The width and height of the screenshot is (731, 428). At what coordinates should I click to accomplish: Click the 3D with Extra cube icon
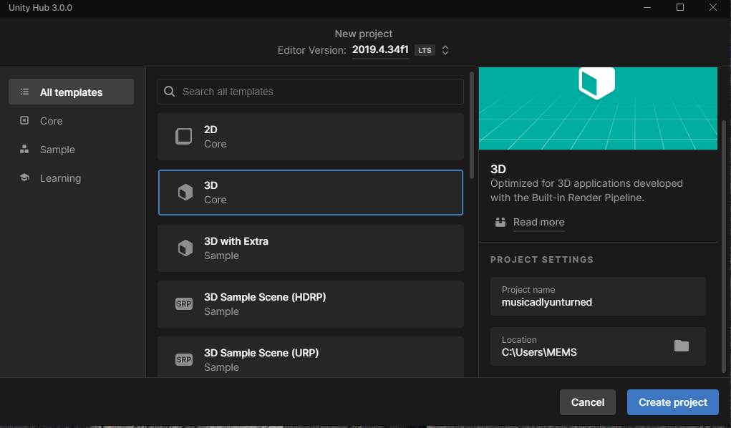[185, 248]
